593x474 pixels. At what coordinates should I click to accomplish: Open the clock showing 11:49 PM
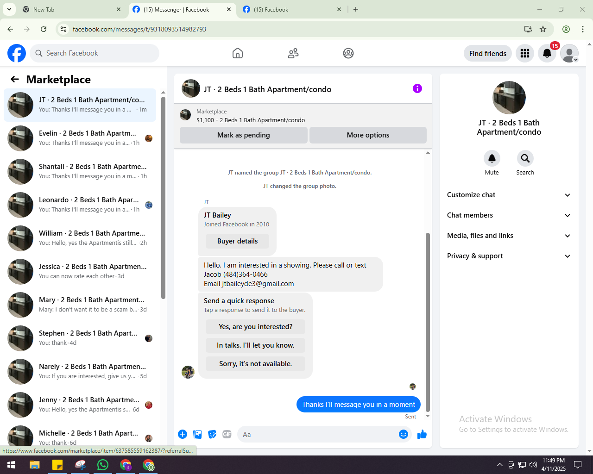point(554,465)
